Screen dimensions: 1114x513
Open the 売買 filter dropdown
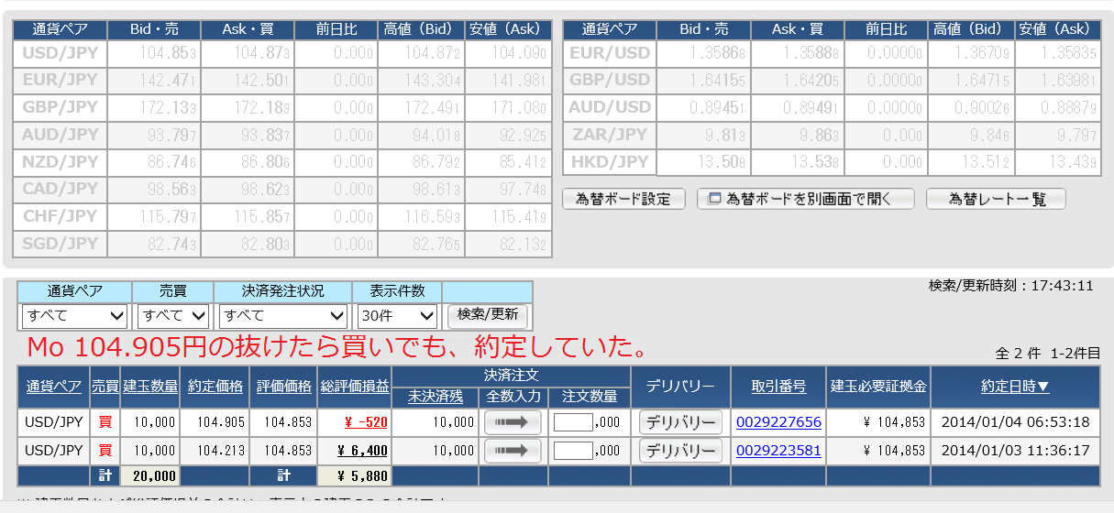[x=172, y=316]
